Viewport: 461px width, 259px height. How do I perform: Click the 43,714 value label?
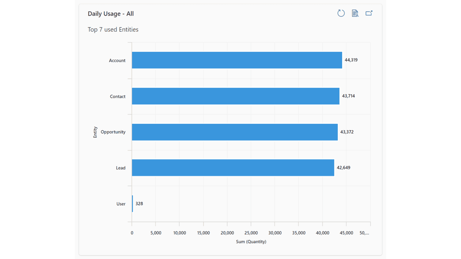coord(348,96)
